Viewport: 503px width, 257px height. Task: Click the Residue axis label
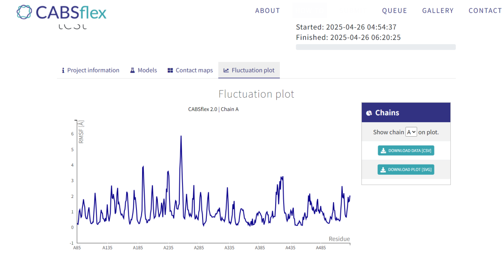tap(339, 239)
